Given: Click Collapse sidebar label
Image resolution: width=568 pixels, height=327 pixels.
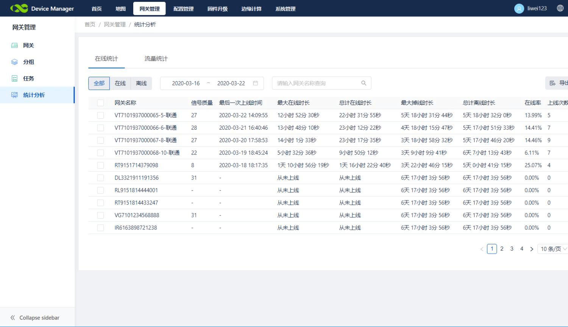Looking at the screenshot, I should click(39, 318).
